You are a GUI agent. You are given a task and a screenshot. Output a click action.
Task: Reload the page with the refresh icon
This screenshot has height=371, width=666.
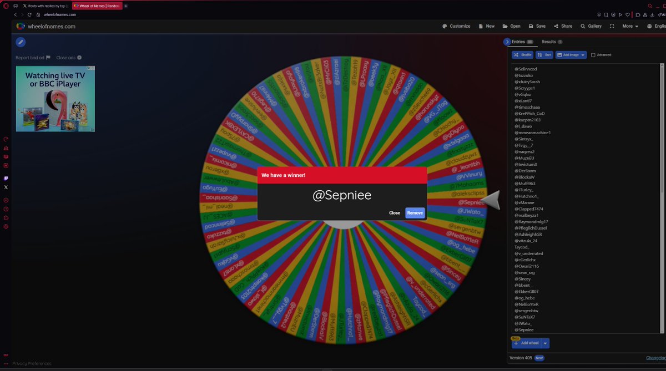29,14
